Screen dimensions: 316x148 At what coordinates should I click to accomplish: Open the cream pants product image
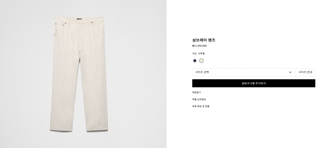tap(79, 74)
